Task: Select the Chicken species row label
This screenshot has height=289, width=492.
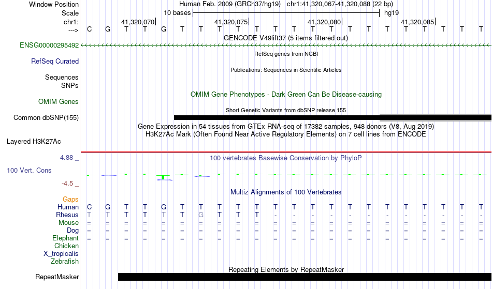Action: pos(66,246)
